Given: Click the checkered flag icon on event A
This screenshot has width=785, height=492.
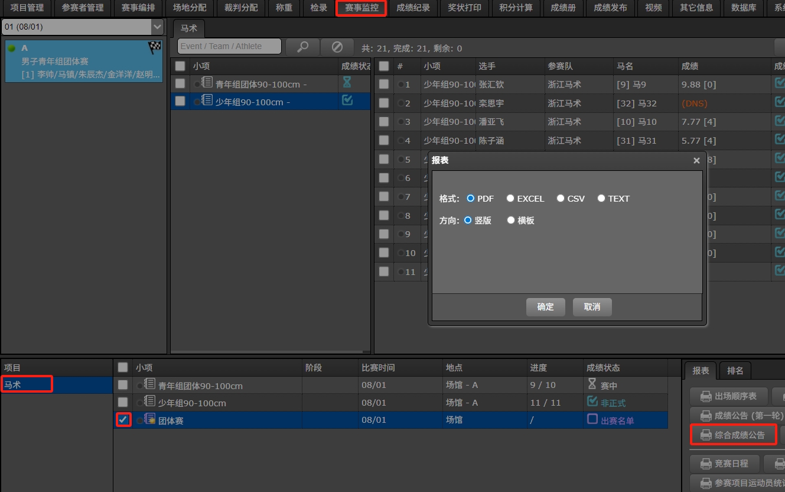Looking at the screenshot, I should point(155,48).
